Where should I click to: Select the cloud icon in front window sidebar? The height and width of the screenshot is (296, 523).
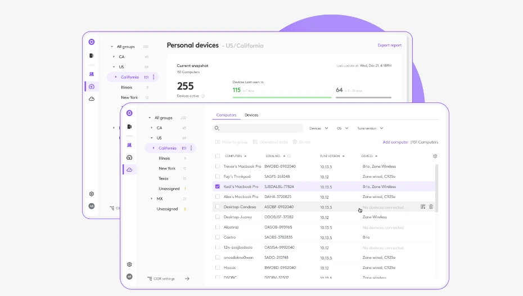[x=129, y=169]
